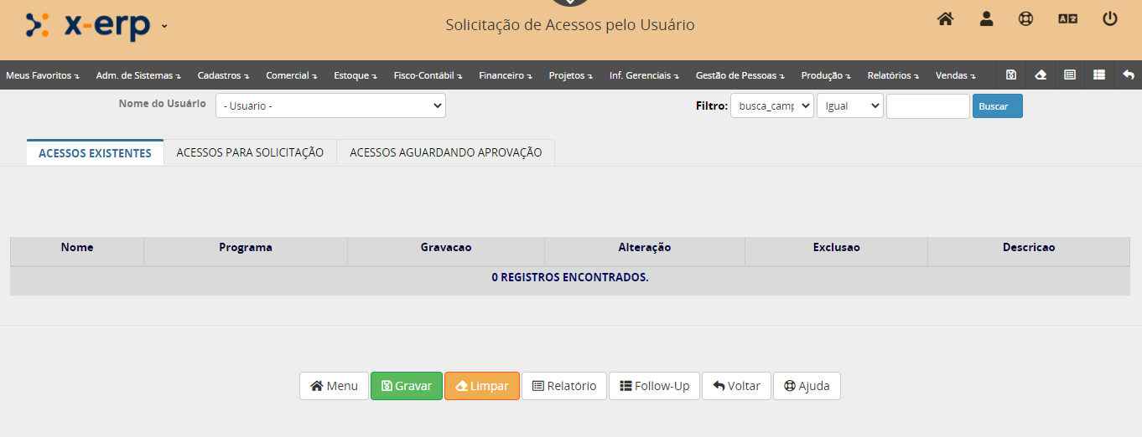Click the home icon in header
Screen dimensions: 1142x437
click(945, 18)
